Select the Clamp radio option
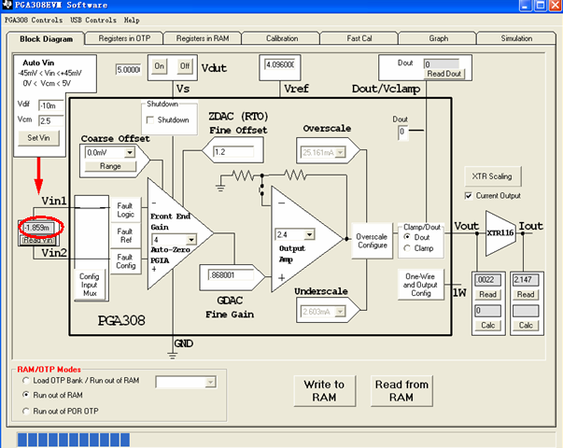563x448 pixels. click(x=407, y=248)
